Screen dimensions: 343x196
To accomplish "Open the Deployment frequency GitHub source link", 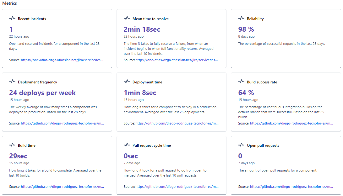I will point(62,123).
